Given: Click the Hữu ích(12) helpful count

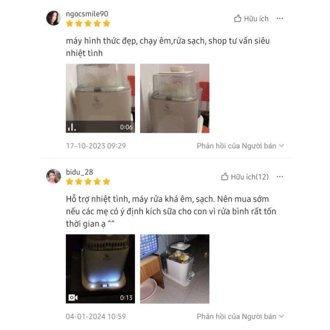Looking at the screenshot, I should (x=250, y=177).
